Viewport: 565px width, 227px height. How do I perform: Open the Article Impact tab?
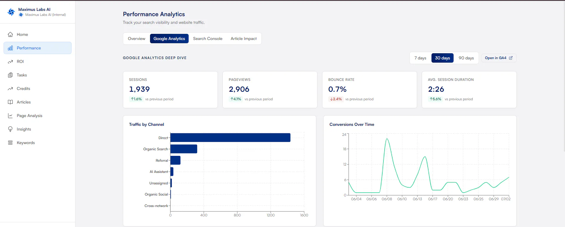point(244,39)
